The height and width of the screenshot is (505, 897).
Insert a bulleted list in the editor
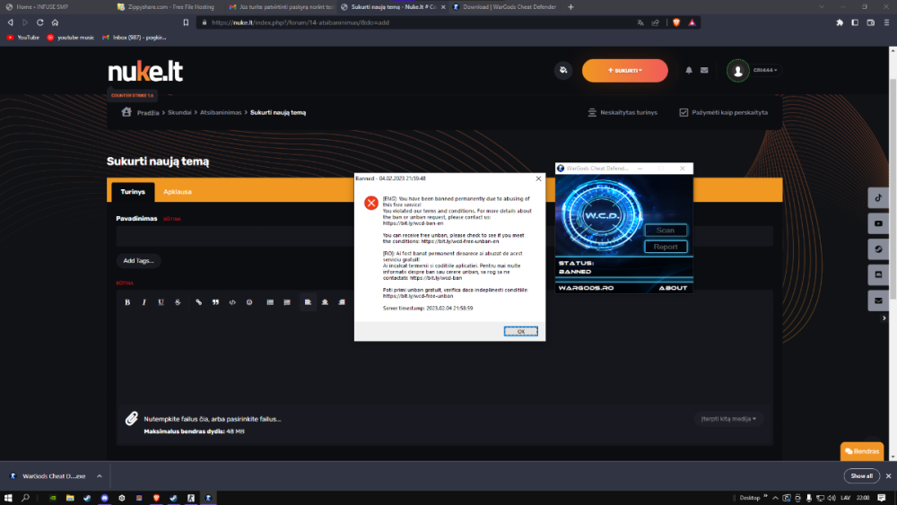[x=270, y=302]
